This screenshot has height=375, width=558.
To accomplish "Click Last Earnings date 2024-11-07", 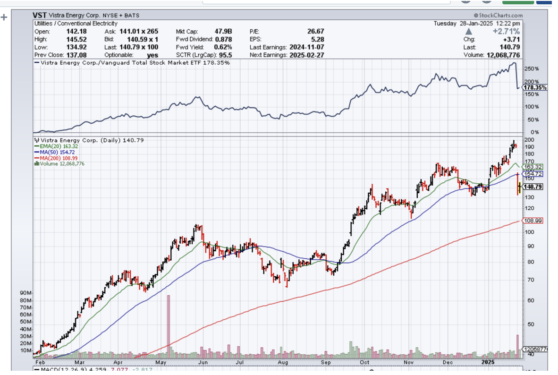I will [x=306, y=47].
